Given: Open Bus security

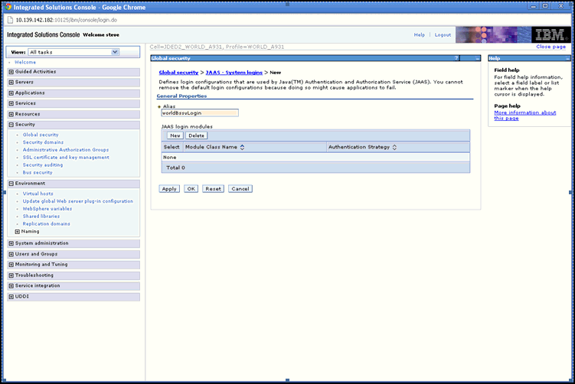Looking at the screenshot, I should point(38,173).
